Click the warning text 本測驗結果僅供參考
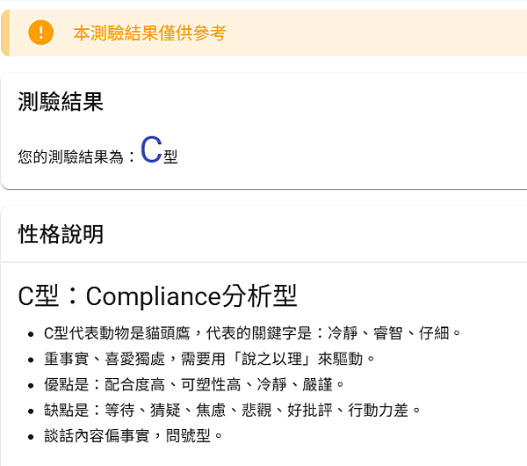The height and width of the screenshot is (466, 527). coord(149,33)
